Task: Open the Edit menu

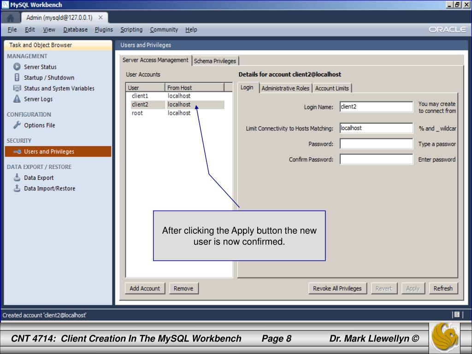Action: 30,29
